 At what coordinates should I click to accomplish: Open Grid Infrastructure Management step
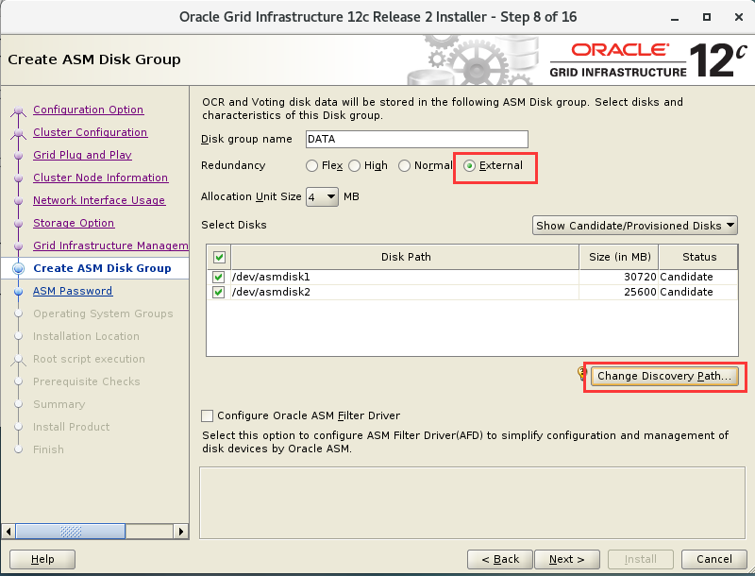pos(110,246)
